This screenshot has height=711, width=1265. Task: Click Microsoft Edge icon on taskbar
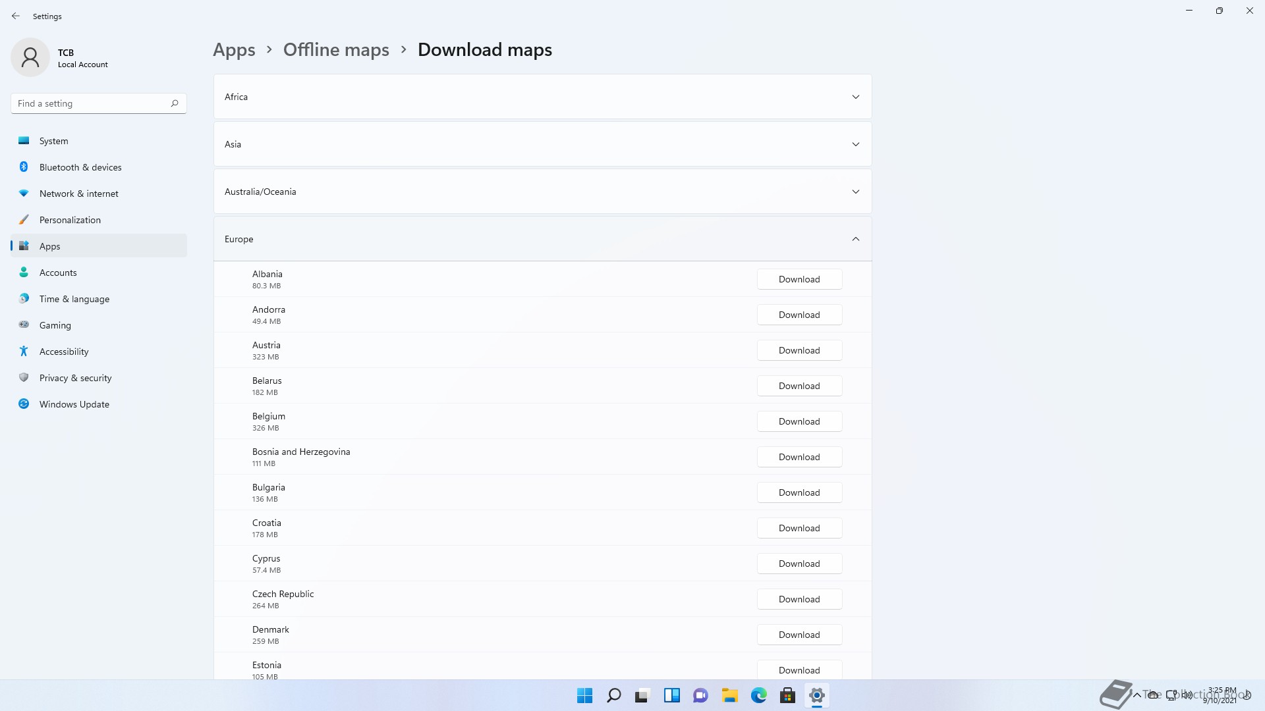[x=758, y=695]
